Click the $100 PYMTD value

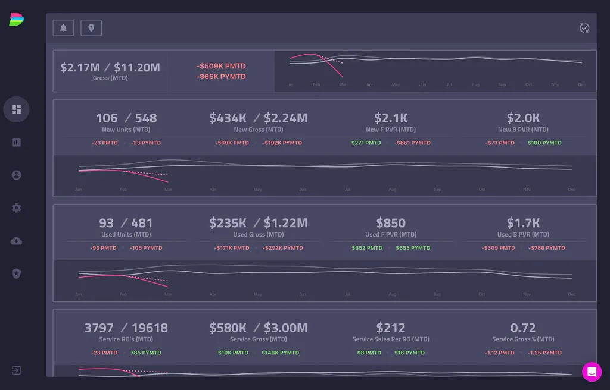544,143
